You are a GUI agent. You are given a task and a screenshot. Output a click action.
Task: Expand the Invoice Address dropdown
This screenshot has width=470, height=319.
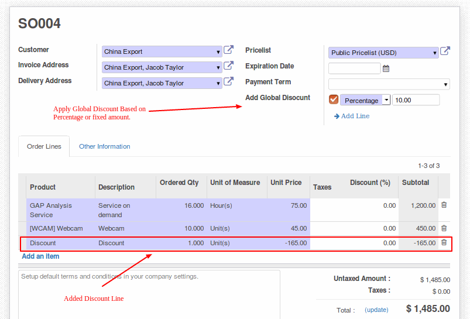pos(218,67)
